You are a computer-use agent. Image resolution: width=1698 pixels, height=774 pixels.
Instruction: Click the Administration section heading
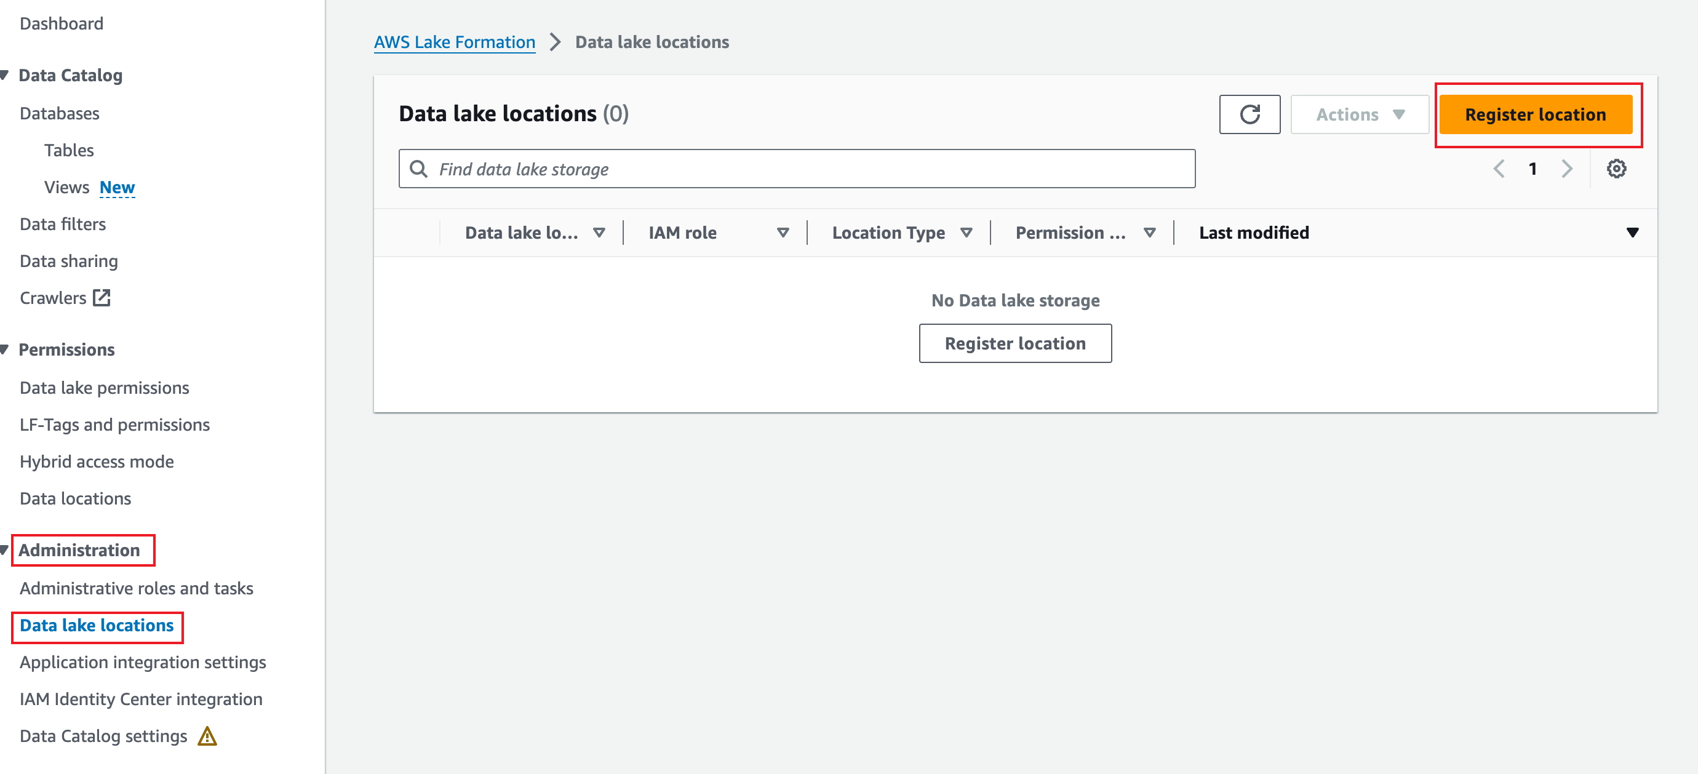[79, 550]
